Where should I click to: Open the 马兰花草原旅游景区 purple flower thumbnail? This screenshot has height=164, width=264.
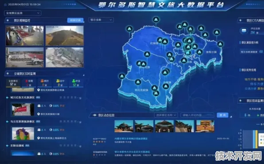click(23, 133)
